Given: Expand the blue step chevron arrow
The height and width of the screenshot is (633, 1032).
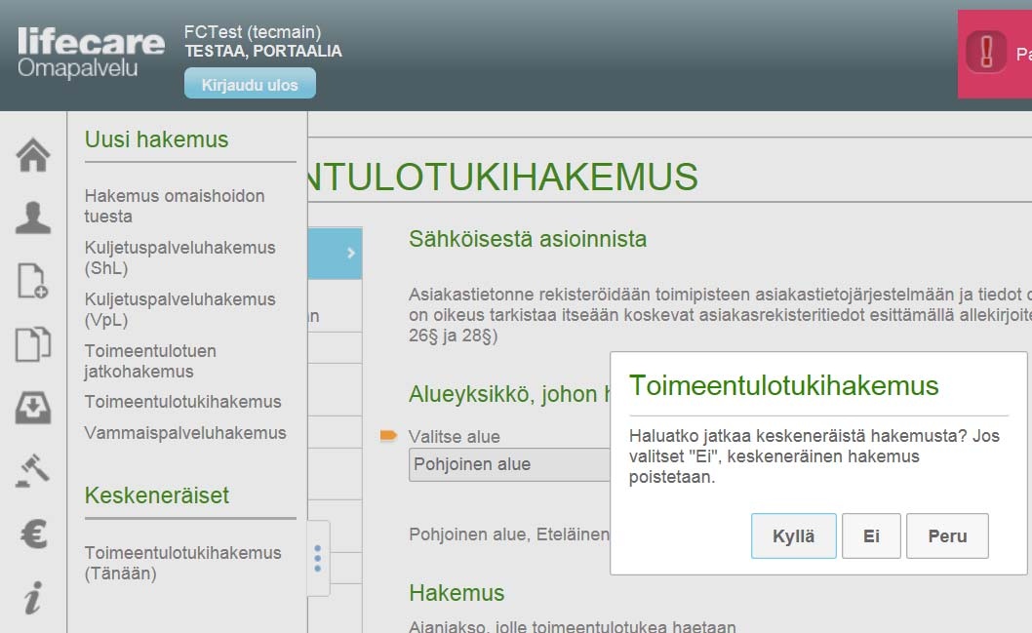Looking at the screenshot, I should (351, 253).
